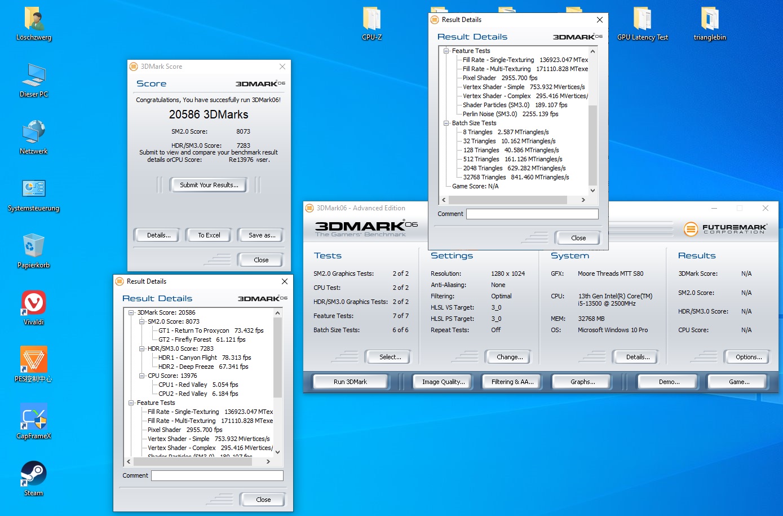This screenshot has height=516, width=783.
Task: Click Change under Settings section
Action: (x=508, y=357)
